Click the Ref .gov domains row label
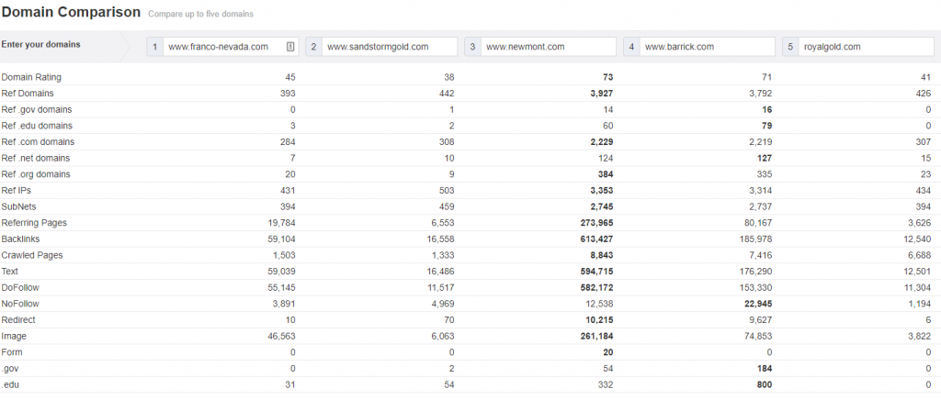This screenshot has width=941, height=400. click(37, 109)
